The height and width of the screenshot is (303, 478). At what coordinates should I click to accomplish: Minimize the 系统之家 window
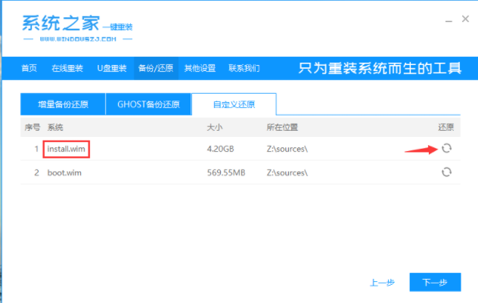[x=445, y=20]
